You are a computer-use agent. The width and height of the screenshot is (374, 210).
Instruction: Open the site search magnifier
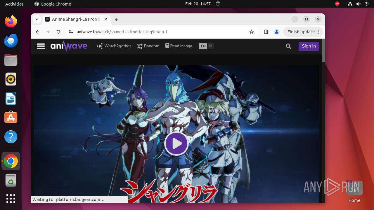pos(288,46)
